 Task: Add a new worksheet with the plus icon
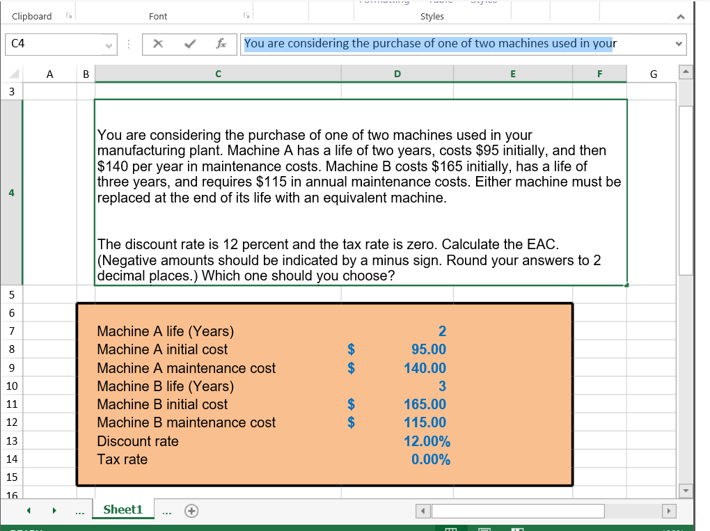pyautogui.click(x=191, y=510)
